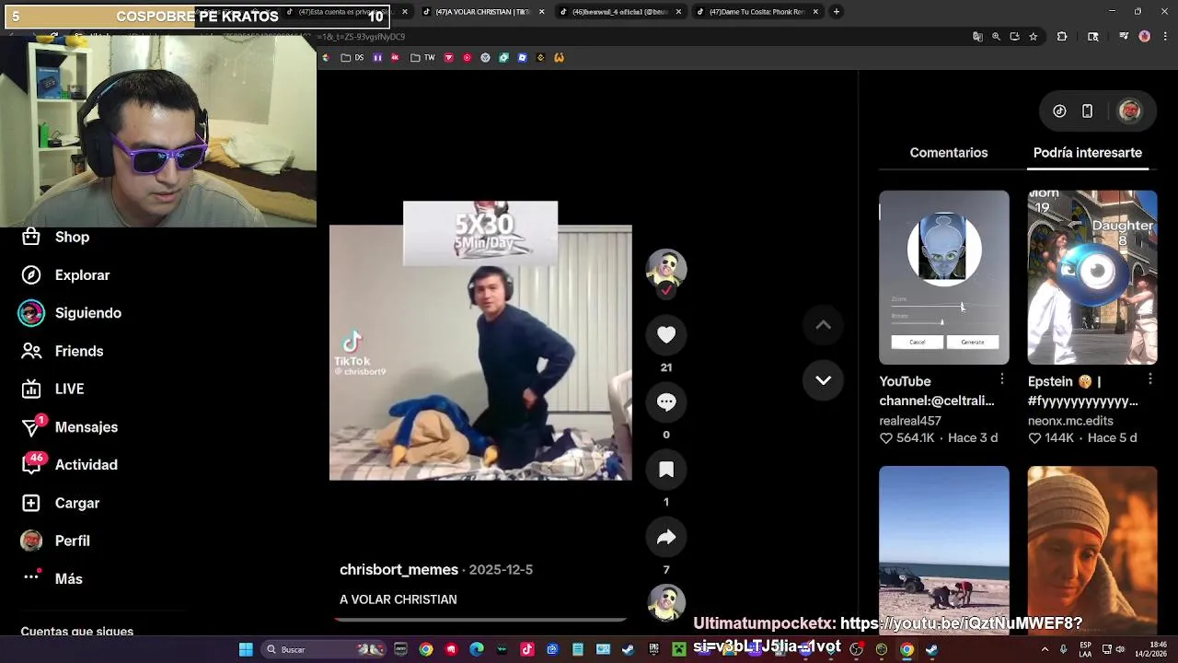Open Chrome extensions puzzle icon
Image resolution: width=1178 pixels, height=663 pixels.
pyautogui.click(x=1062, y=37)
